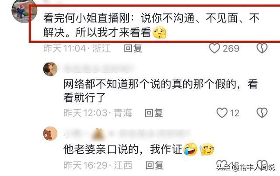Tap the laughing-crying emoji after 我作证
This screenshot has height=176, width=280.
pyautogui.click(x=190, y=149)
